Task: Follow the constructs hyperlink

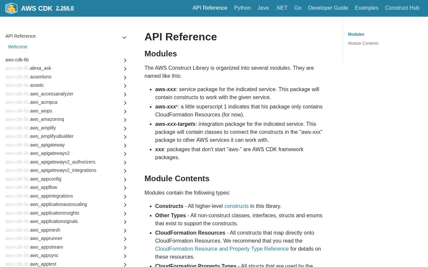Action: tap(236, 206)
